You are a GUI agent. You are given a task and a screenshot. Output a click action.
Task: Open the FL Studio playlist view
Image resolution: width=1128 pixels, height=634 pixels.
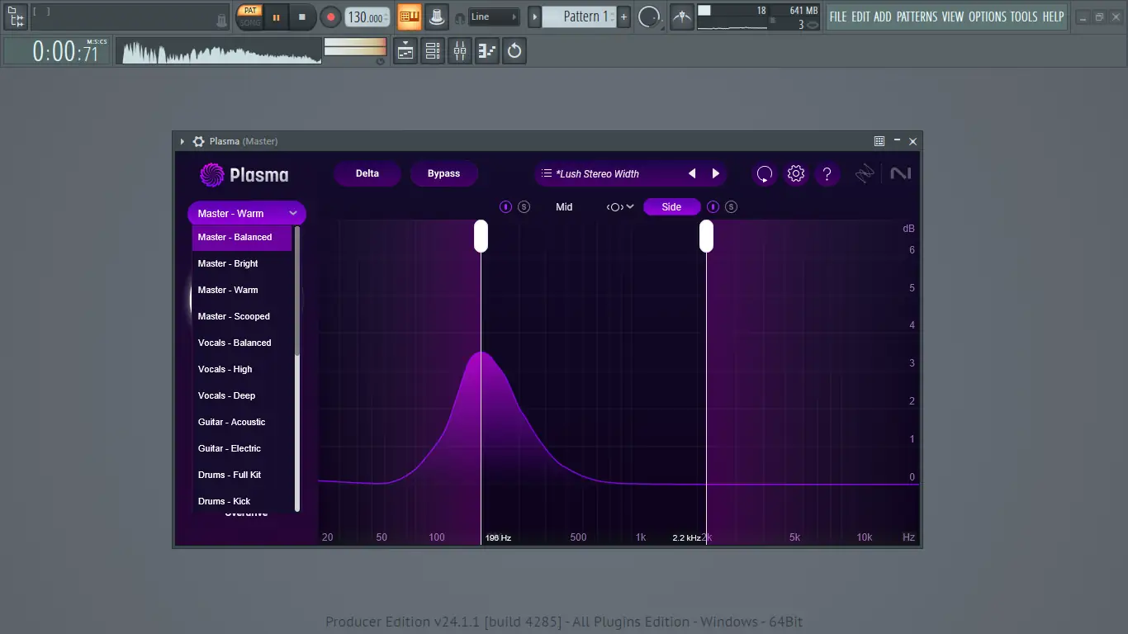(x=405, y=51)
